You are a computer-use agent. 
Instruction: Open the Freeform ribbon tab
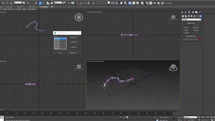(x=9, y=7)
